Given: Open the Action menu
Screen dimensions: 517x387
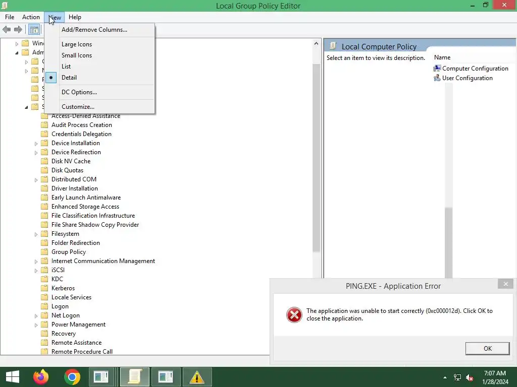Looking at the screenshot, I should click(x=31, y=17).
